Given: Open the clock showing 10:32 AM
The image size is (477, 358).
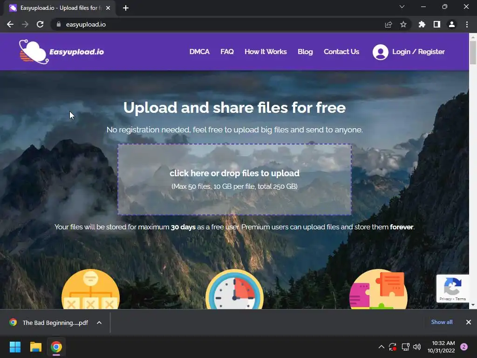Looking at the screenshot, I should click(x=441, y=347).
